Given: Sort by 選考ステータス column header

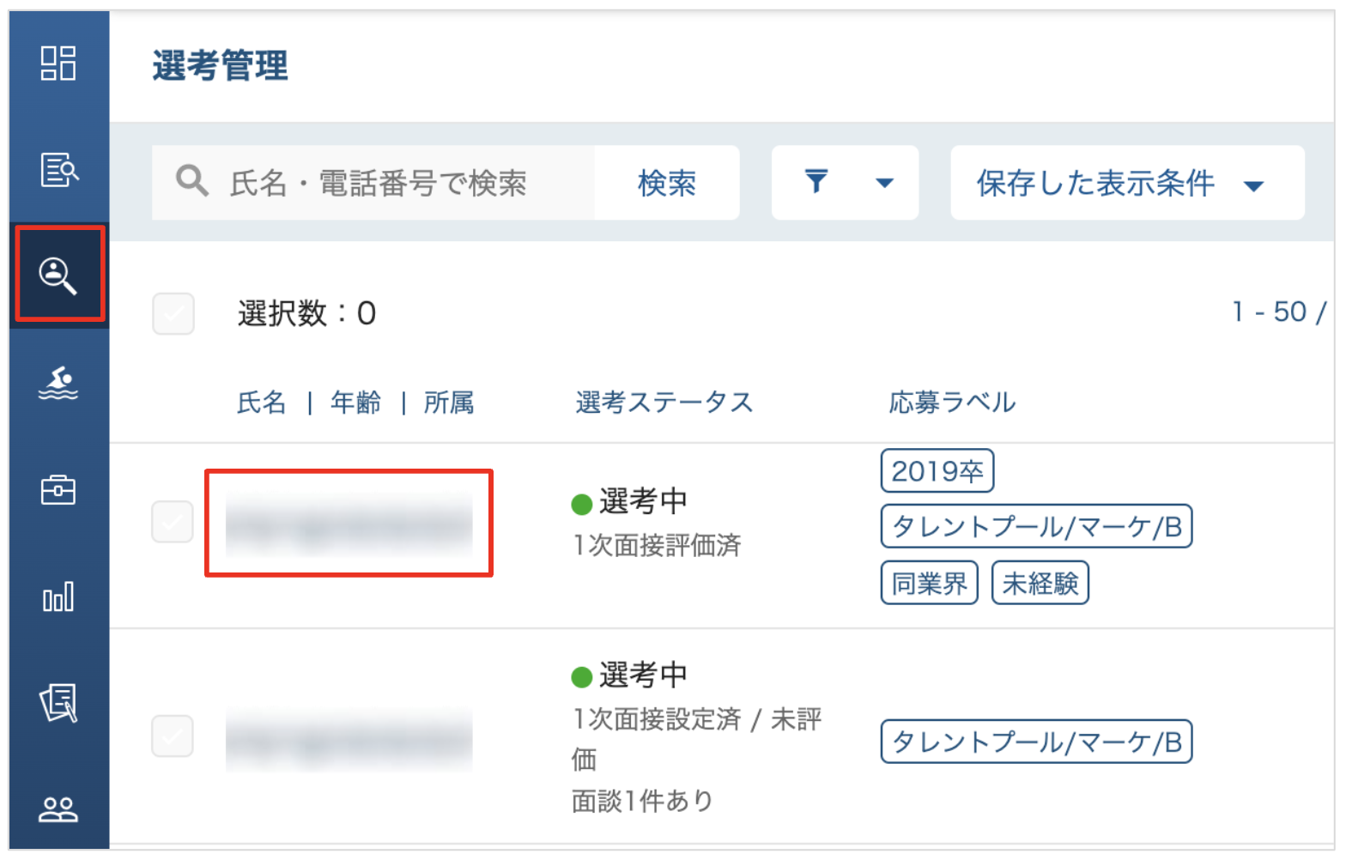Looking at the screenshot, I should tap(664, 402).
